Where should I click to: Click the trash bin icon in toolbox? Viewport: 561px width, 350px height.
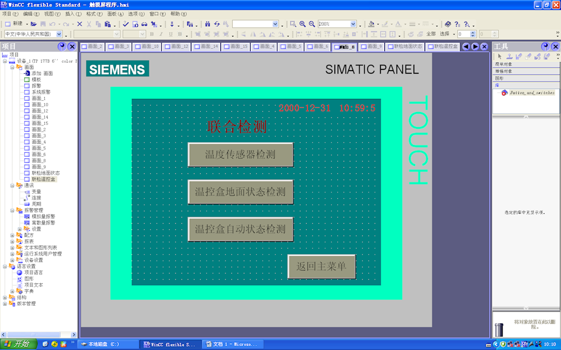pyautogui.click(x=499, y=330)
